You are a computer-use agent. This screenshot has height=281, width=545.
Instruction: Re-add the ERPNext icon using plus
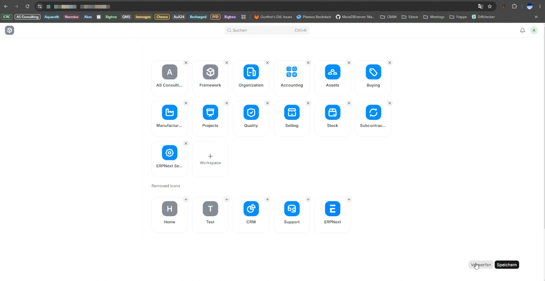[x=349, y=199]
